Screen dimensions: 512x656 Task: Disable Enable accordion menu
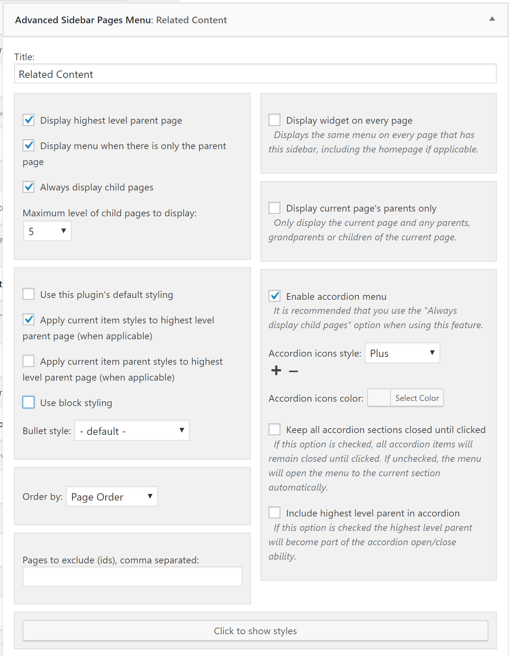coord(274,296)
